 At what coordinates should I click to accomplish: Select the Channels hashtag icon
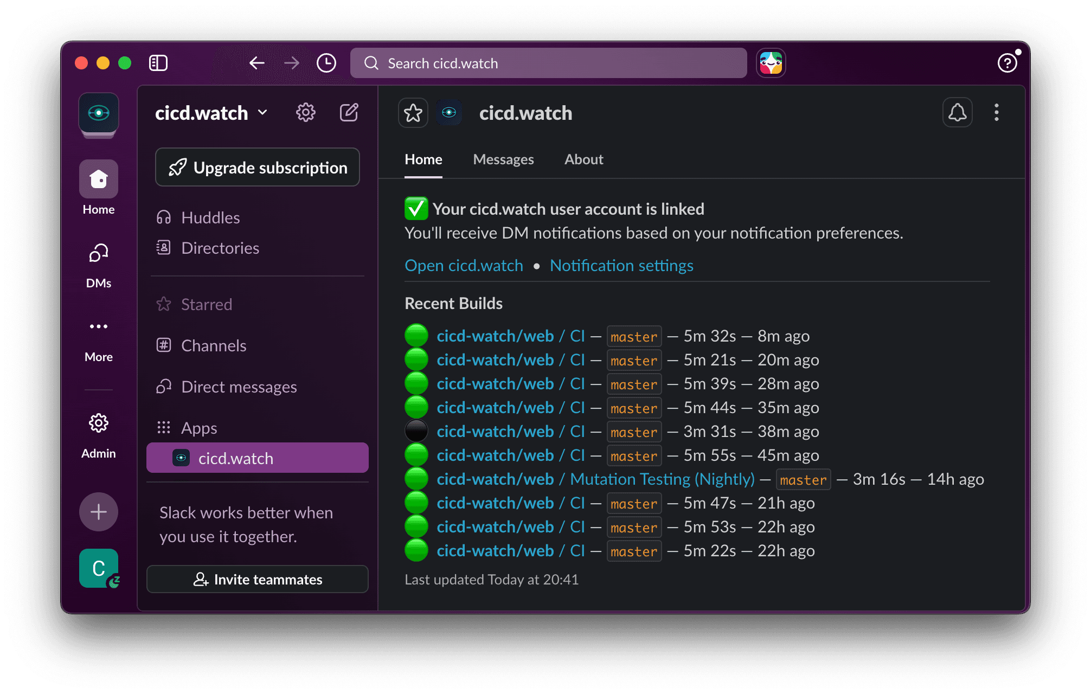point(163,345)
